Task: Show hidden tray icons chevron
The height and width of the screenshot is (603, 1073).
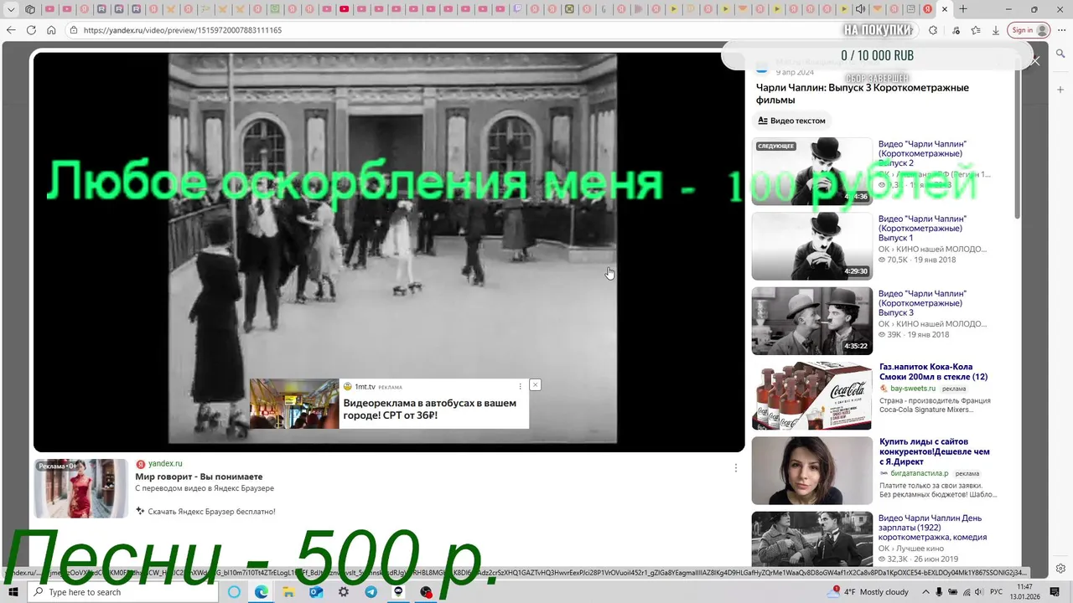Action: point(925,592)
